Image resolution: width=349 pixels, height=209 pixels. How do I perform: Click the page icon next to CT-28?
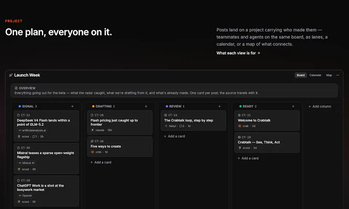(92, 115)
